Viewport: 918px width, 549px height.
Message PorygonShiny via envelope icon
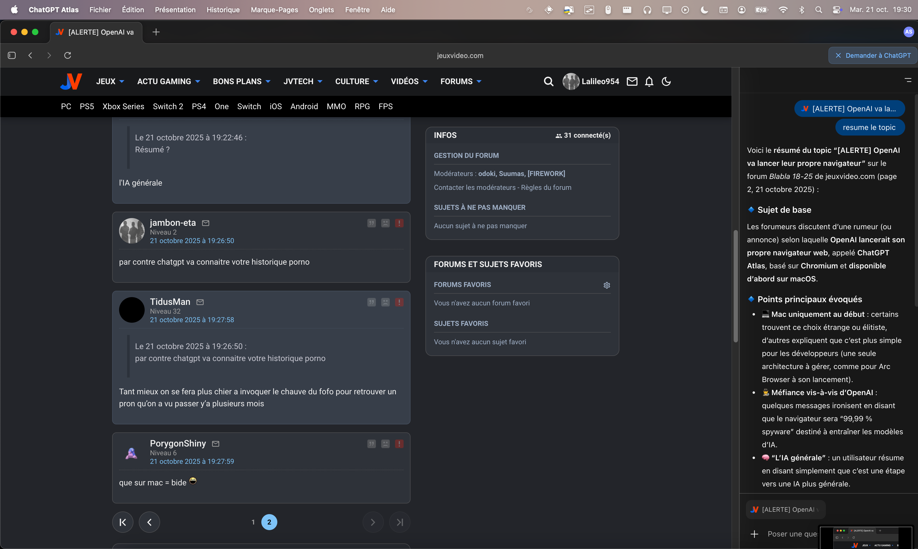216,444
